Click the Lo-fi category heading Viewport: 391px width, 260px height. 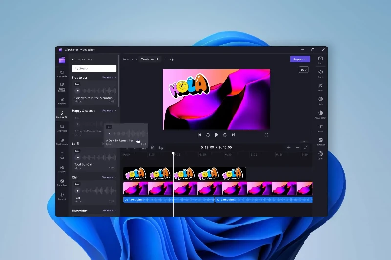(75, 144)
